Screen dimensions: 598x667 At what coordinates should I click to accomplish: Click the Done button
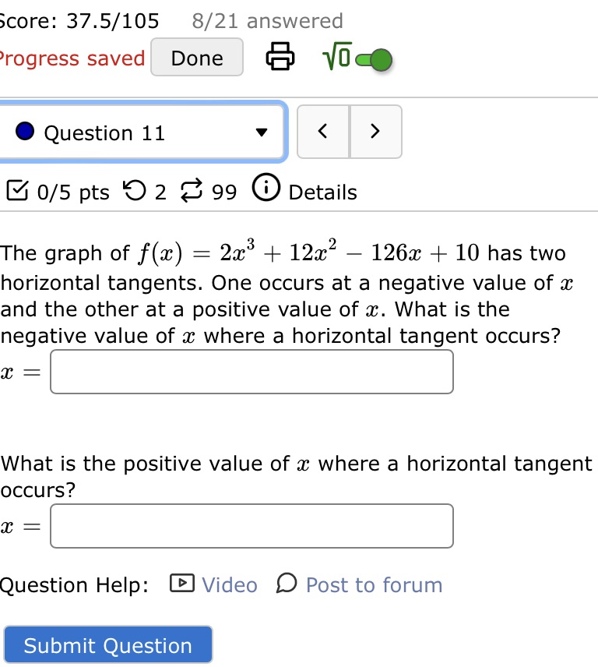(x=197, y=58)
